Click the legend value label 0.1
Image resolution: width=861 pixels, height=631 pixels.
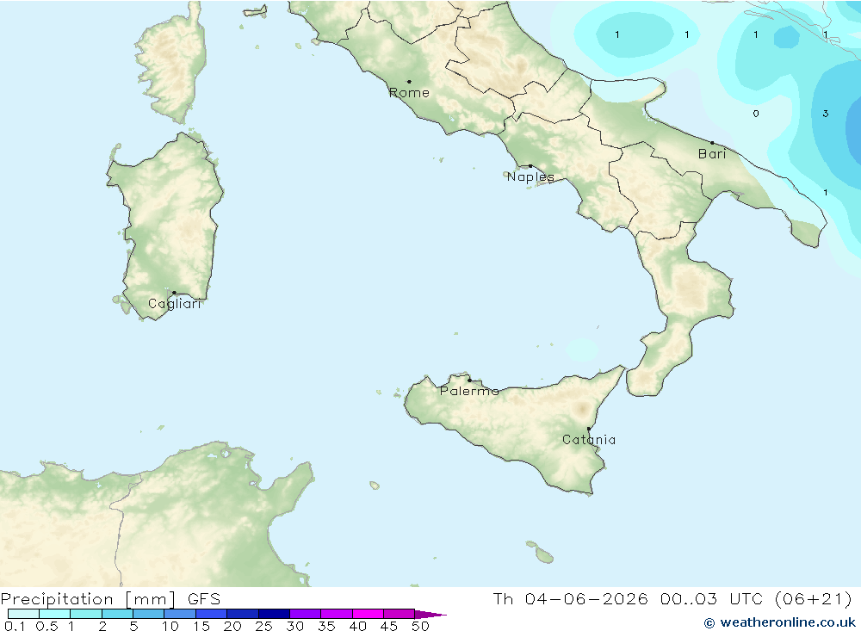click(15, 626)
